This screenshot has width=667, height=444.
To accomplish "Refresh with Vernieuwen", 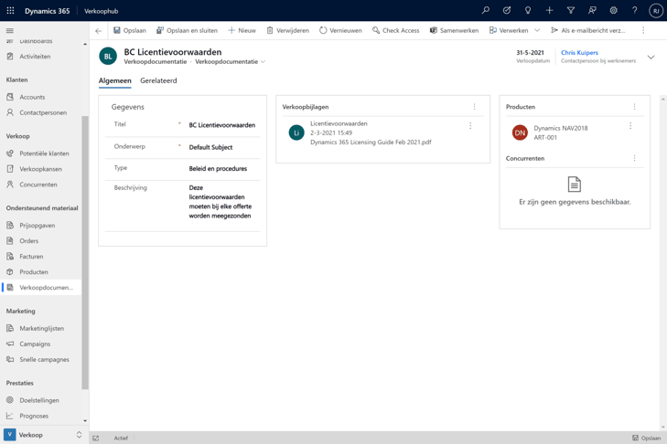I will tap(340, 30).
